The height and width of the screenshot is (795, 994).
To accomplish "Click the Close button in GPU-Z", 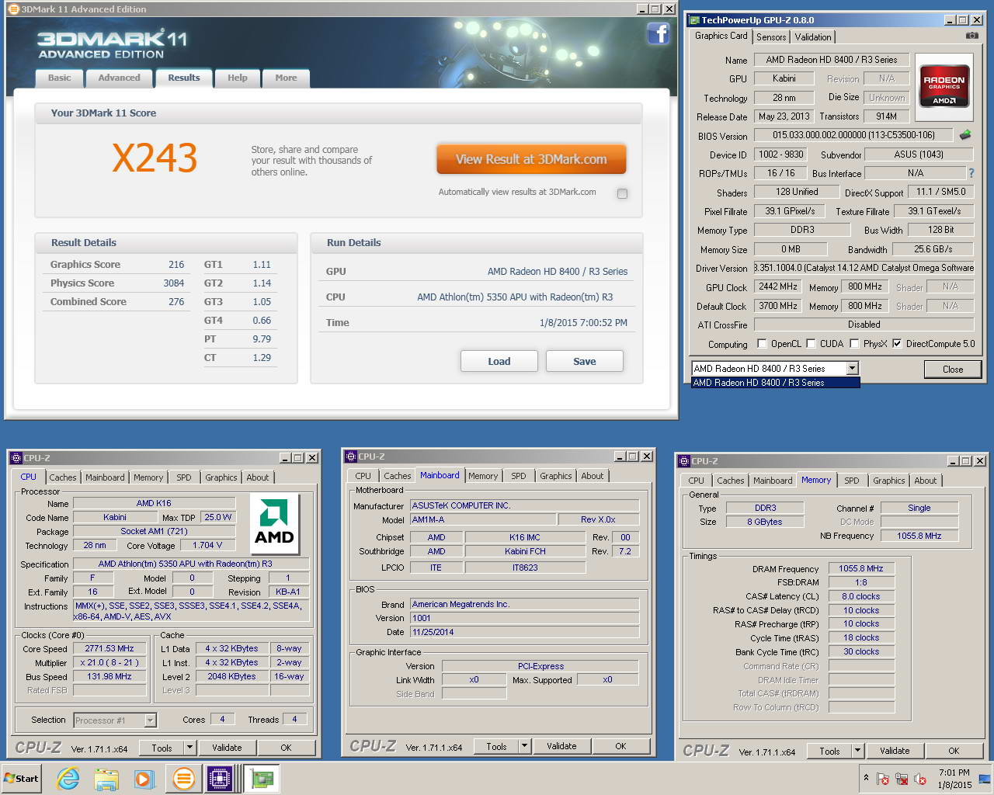I will [952, 369].
